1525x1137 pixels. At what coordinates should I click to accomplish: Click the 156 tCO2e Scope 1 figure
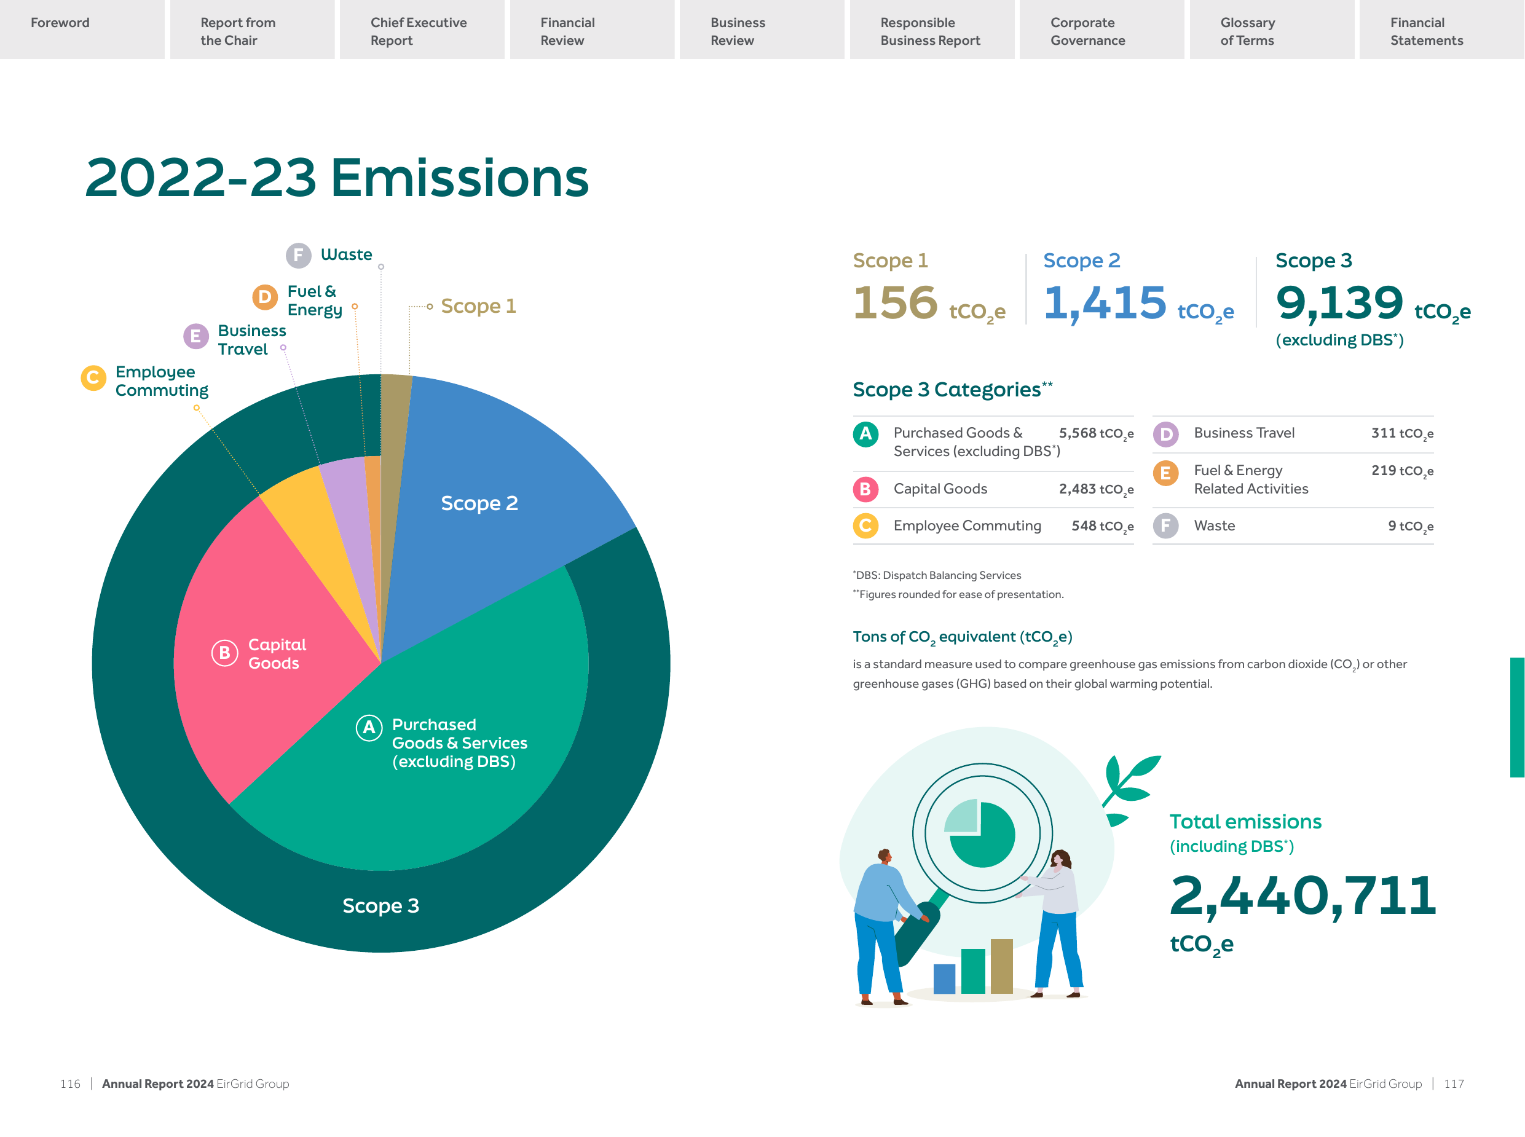tap(929, 304)
